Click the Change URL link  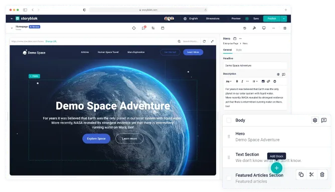(x=51, y=41)
